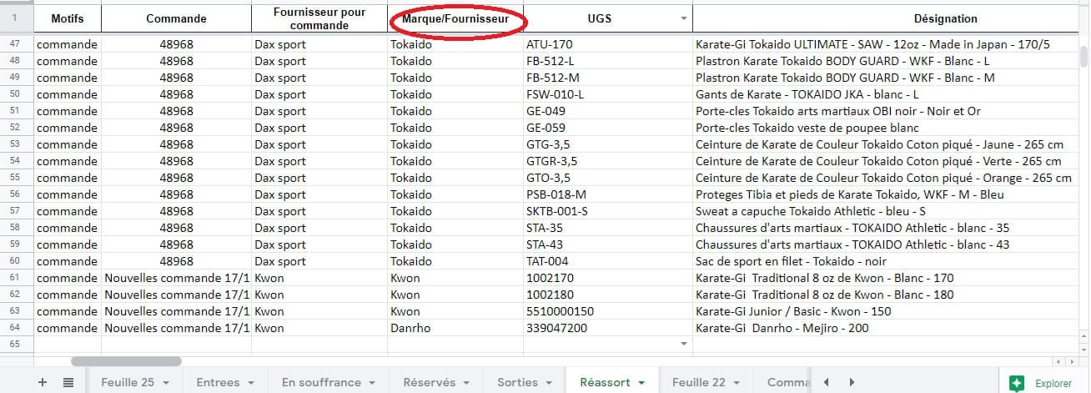Switch to the Feuille 25 sheet tab
Image resolution: width=1091 pixels, height=393 pixels.
tap(128, 382)
